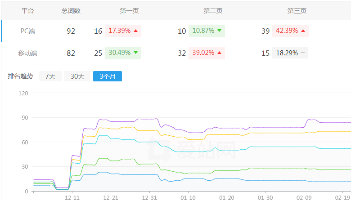351x201 pixels.
Task: Select the 3个月 trend range button
Action: pos(108,76)
